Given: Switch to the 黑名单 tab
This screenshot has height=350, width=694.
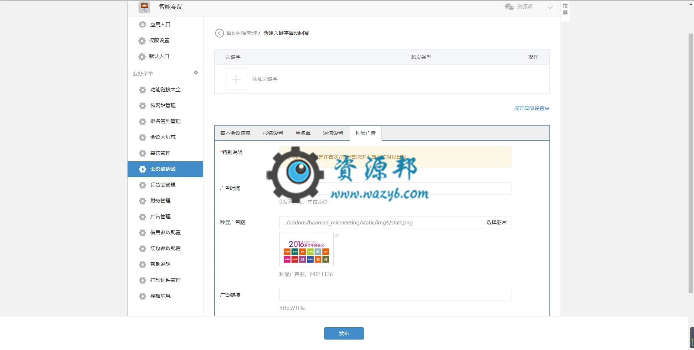Looking at the screenshot, I should tap(303, 133).
